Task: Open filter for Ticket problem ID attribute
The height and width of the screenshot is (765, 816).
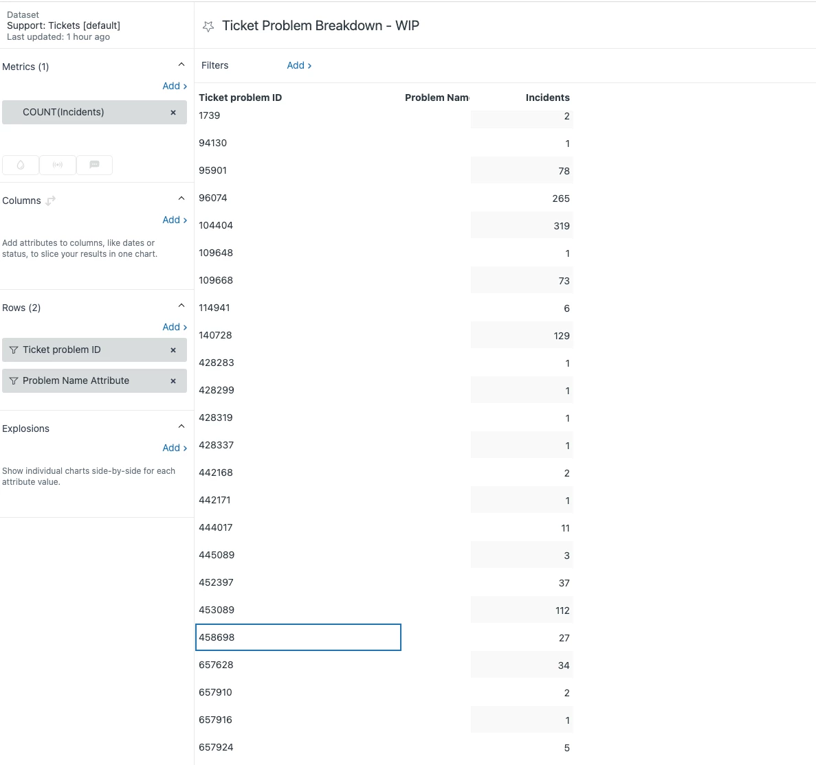Action: tap(14, 350)
